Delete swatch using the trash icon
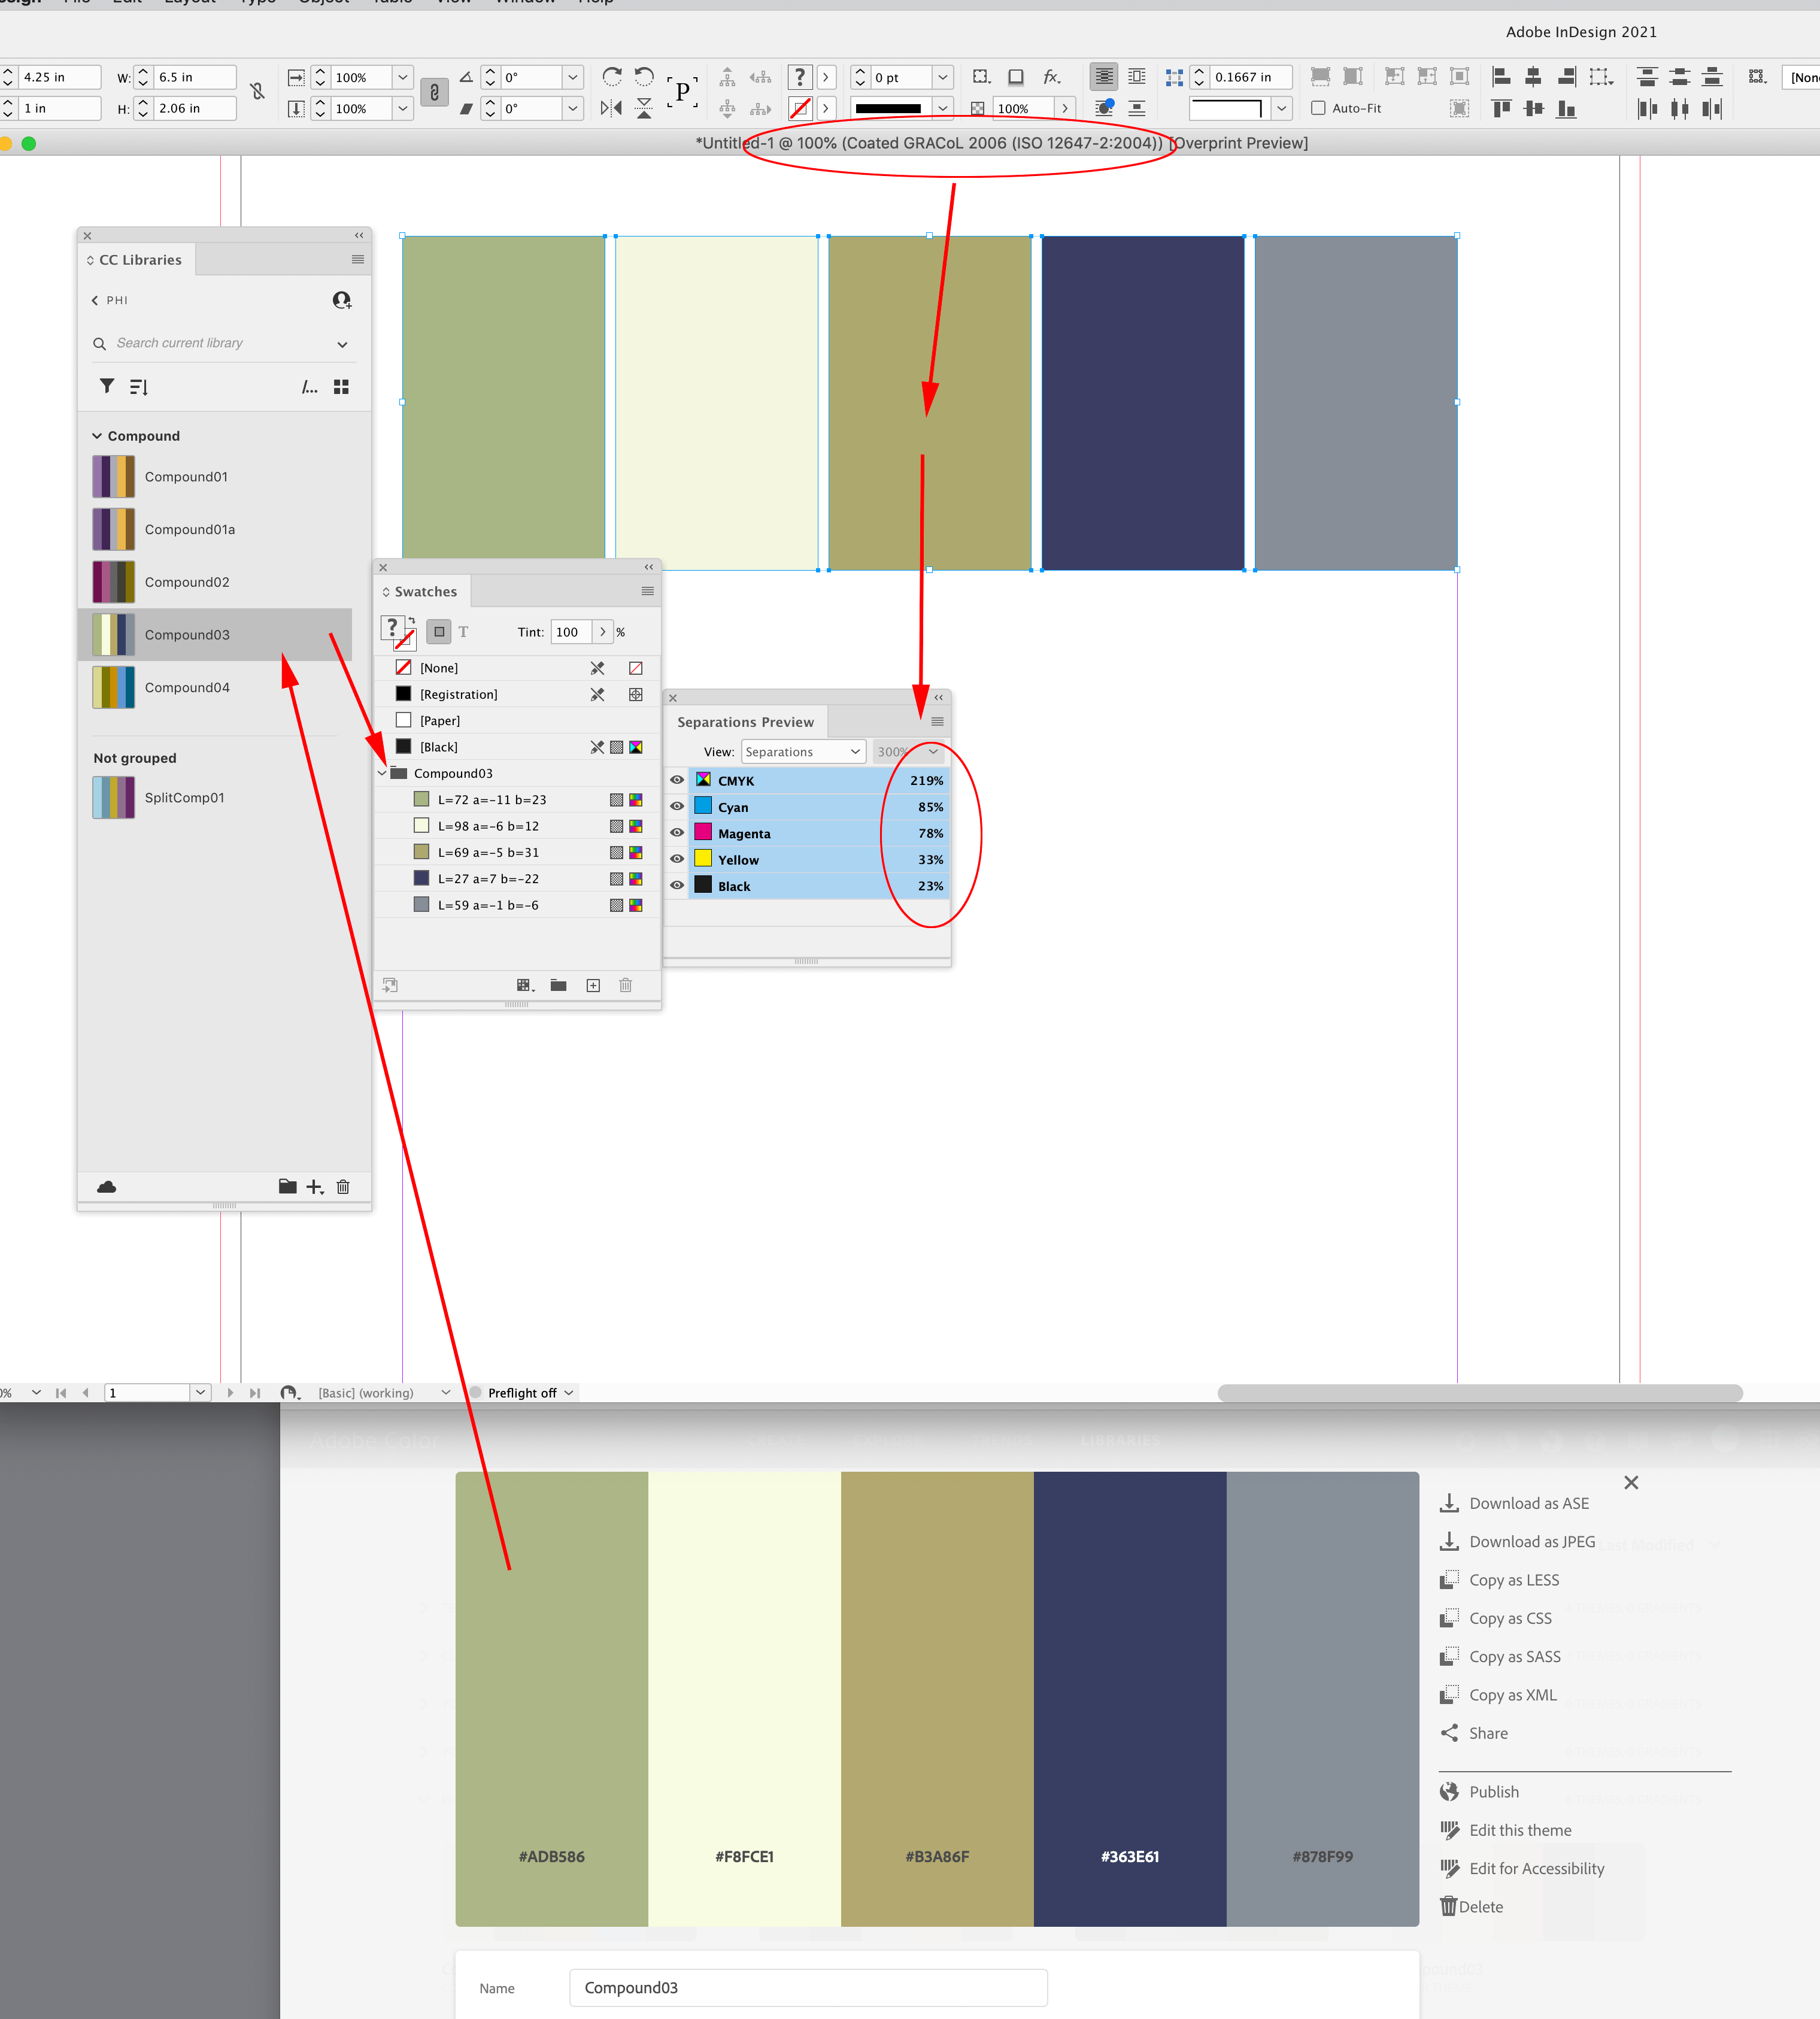 point(626,985)
